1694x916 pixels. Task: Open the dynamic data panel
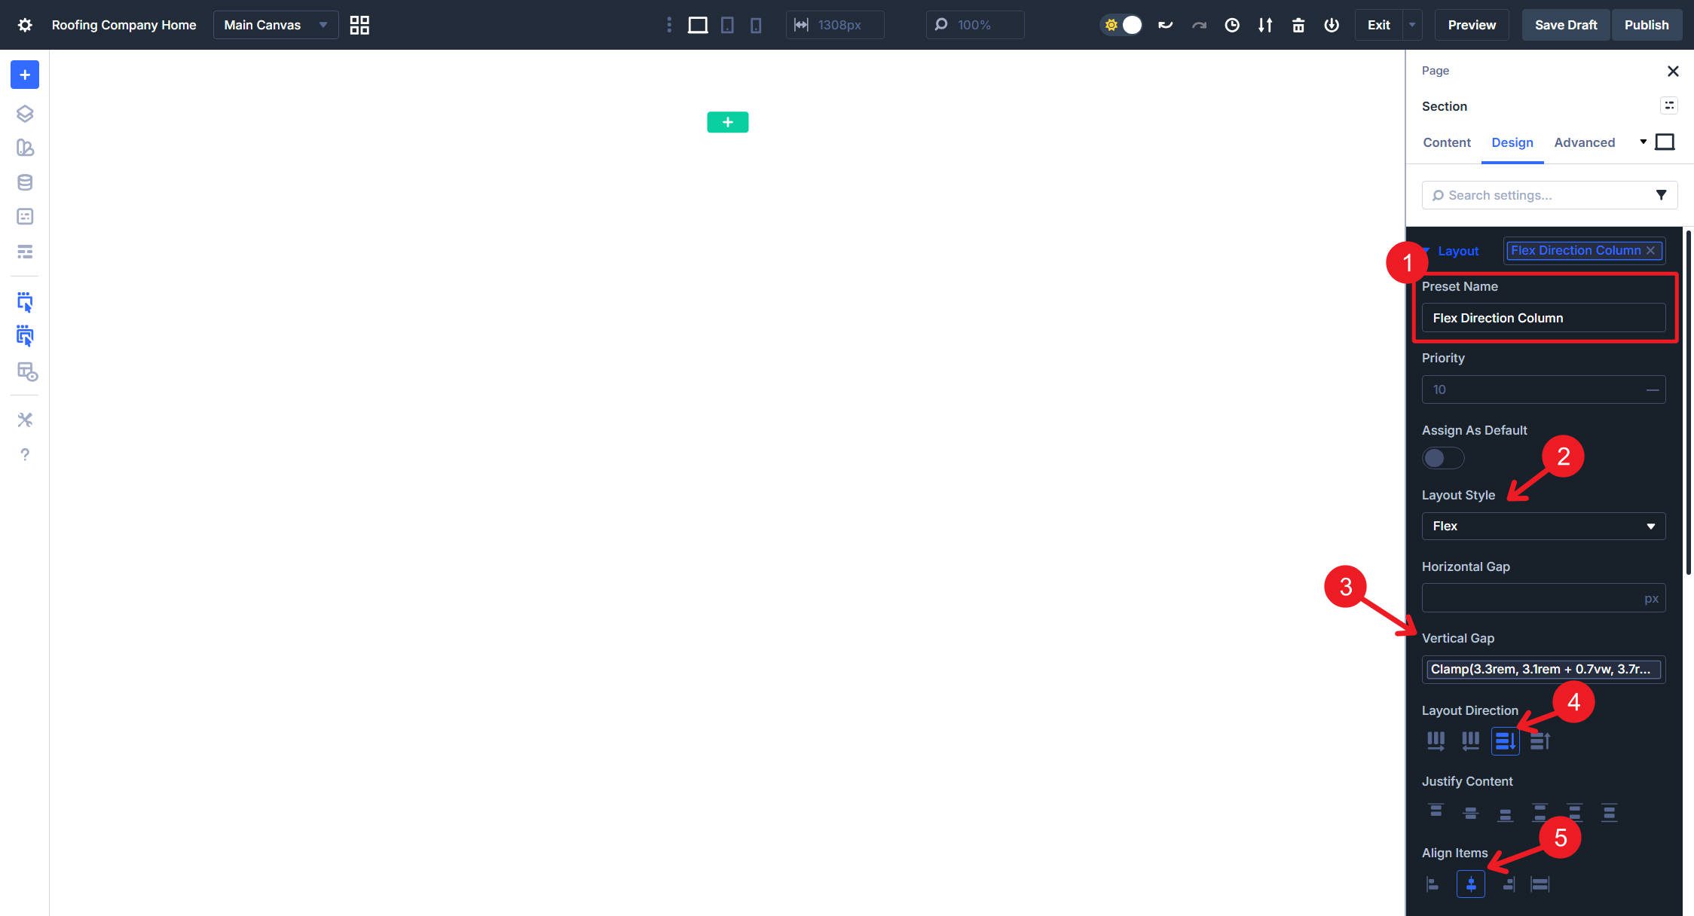click(24, 182)
